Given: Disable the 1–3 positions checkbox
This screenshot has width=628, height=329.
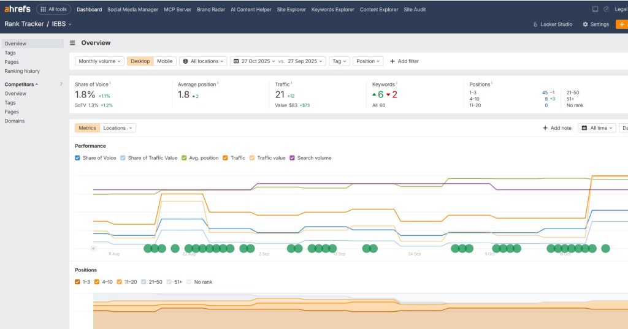Looking at the screenshot, I should 77,282.
